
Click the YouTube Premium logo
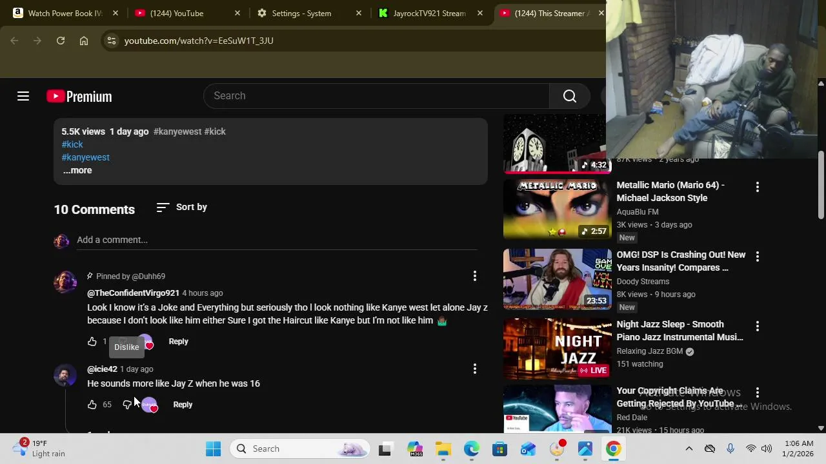point(79,96)
